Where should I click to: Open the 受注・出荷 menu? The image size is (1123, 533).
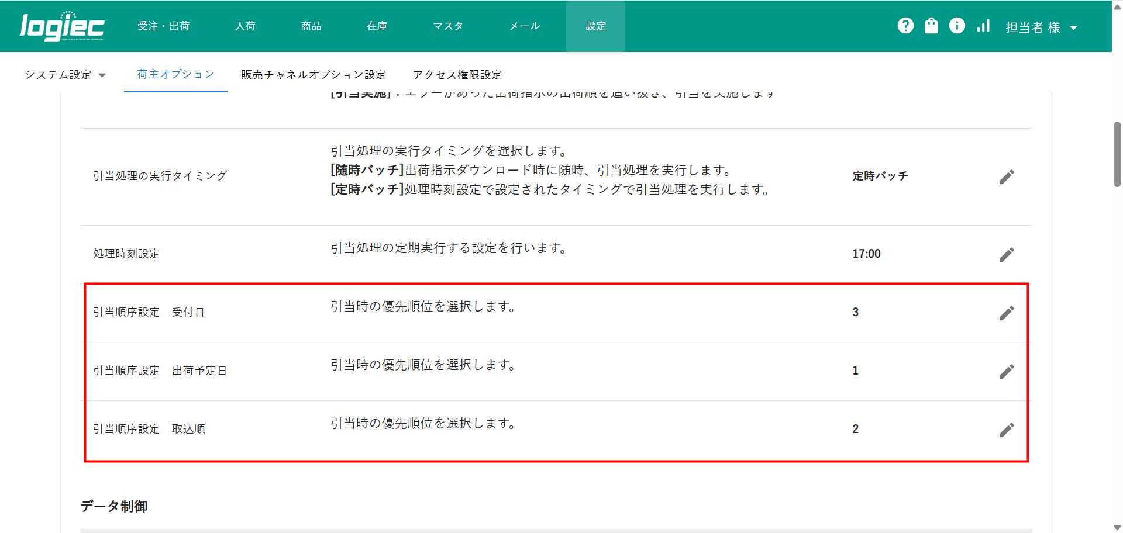click(163, 26)
